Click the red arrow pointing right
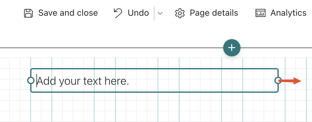The height and width of the screenshot is (122, 312). [290, 81]
